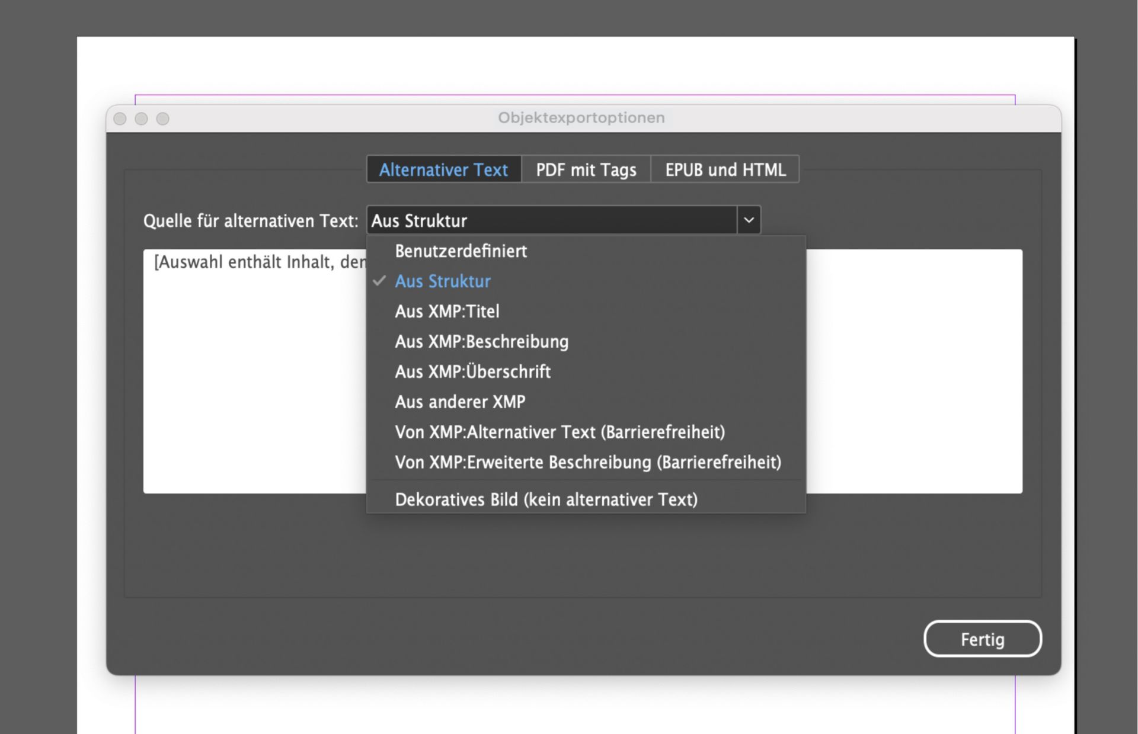Select Benutzerdefiniert from the list
This screenshot has width=1138, height=734.
461,251
